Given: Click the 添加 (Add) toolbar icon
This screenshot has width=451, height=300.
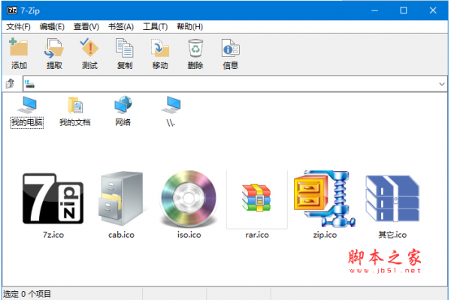Looking at the screenshot, I should tap(19, 47).
